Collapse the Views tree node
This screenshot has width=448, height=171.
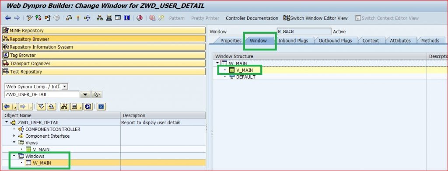[14, 143]
